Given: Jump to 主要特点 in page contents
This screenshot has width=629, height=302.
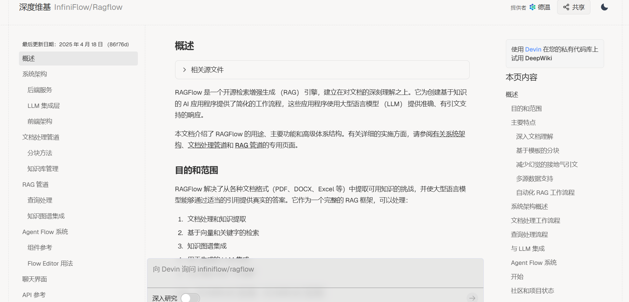Looking at the screenshot, I should (x=523, y=122).
